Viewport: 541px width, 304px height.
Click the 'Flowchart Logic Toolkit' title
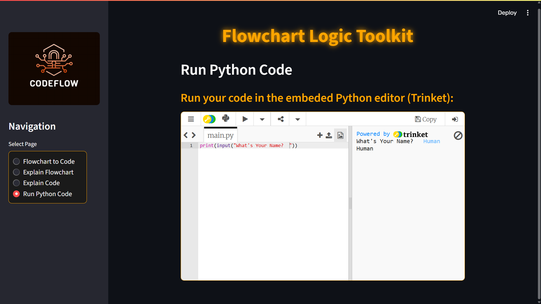(x=318, y=36)
